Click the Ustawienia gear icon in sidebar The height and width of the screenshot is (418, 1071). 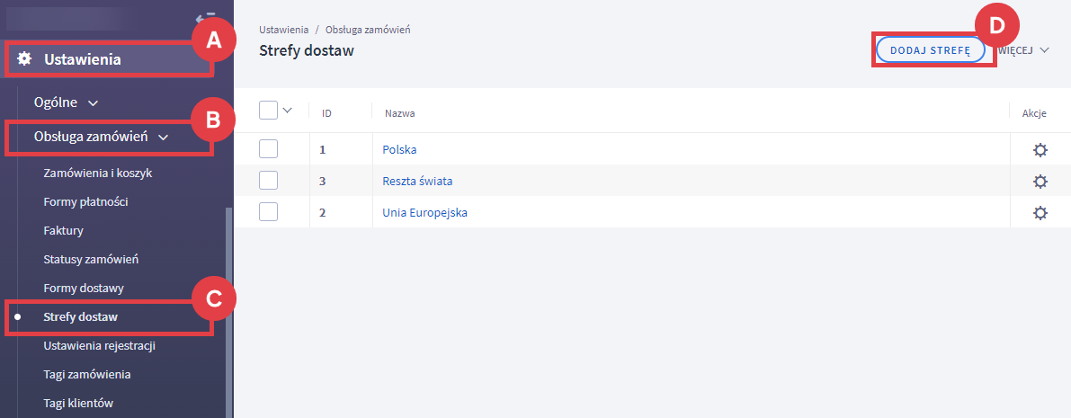point(25,60)
